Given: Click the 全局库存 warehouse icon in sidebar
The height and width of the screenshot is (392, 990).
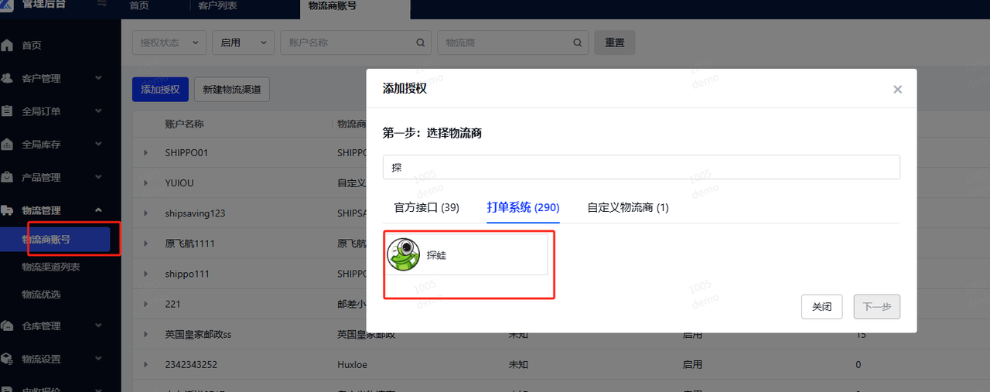Looking at the screenshot, I should point(8,145).
